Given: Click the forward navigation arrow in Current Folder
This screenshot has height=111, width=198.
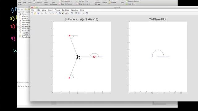Looking at the screenshot, I should point(22,9).
